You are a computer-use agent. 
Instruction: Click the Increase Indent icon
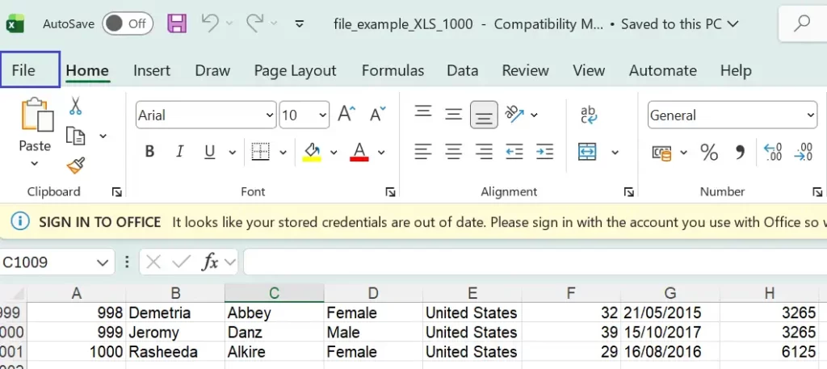(x=544, y=151)
